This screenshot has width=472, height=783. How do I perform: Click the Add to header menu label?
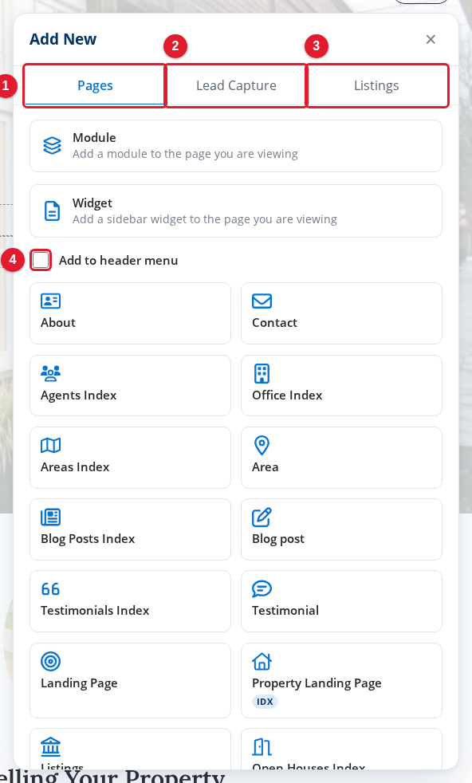[x=118, y=260]
